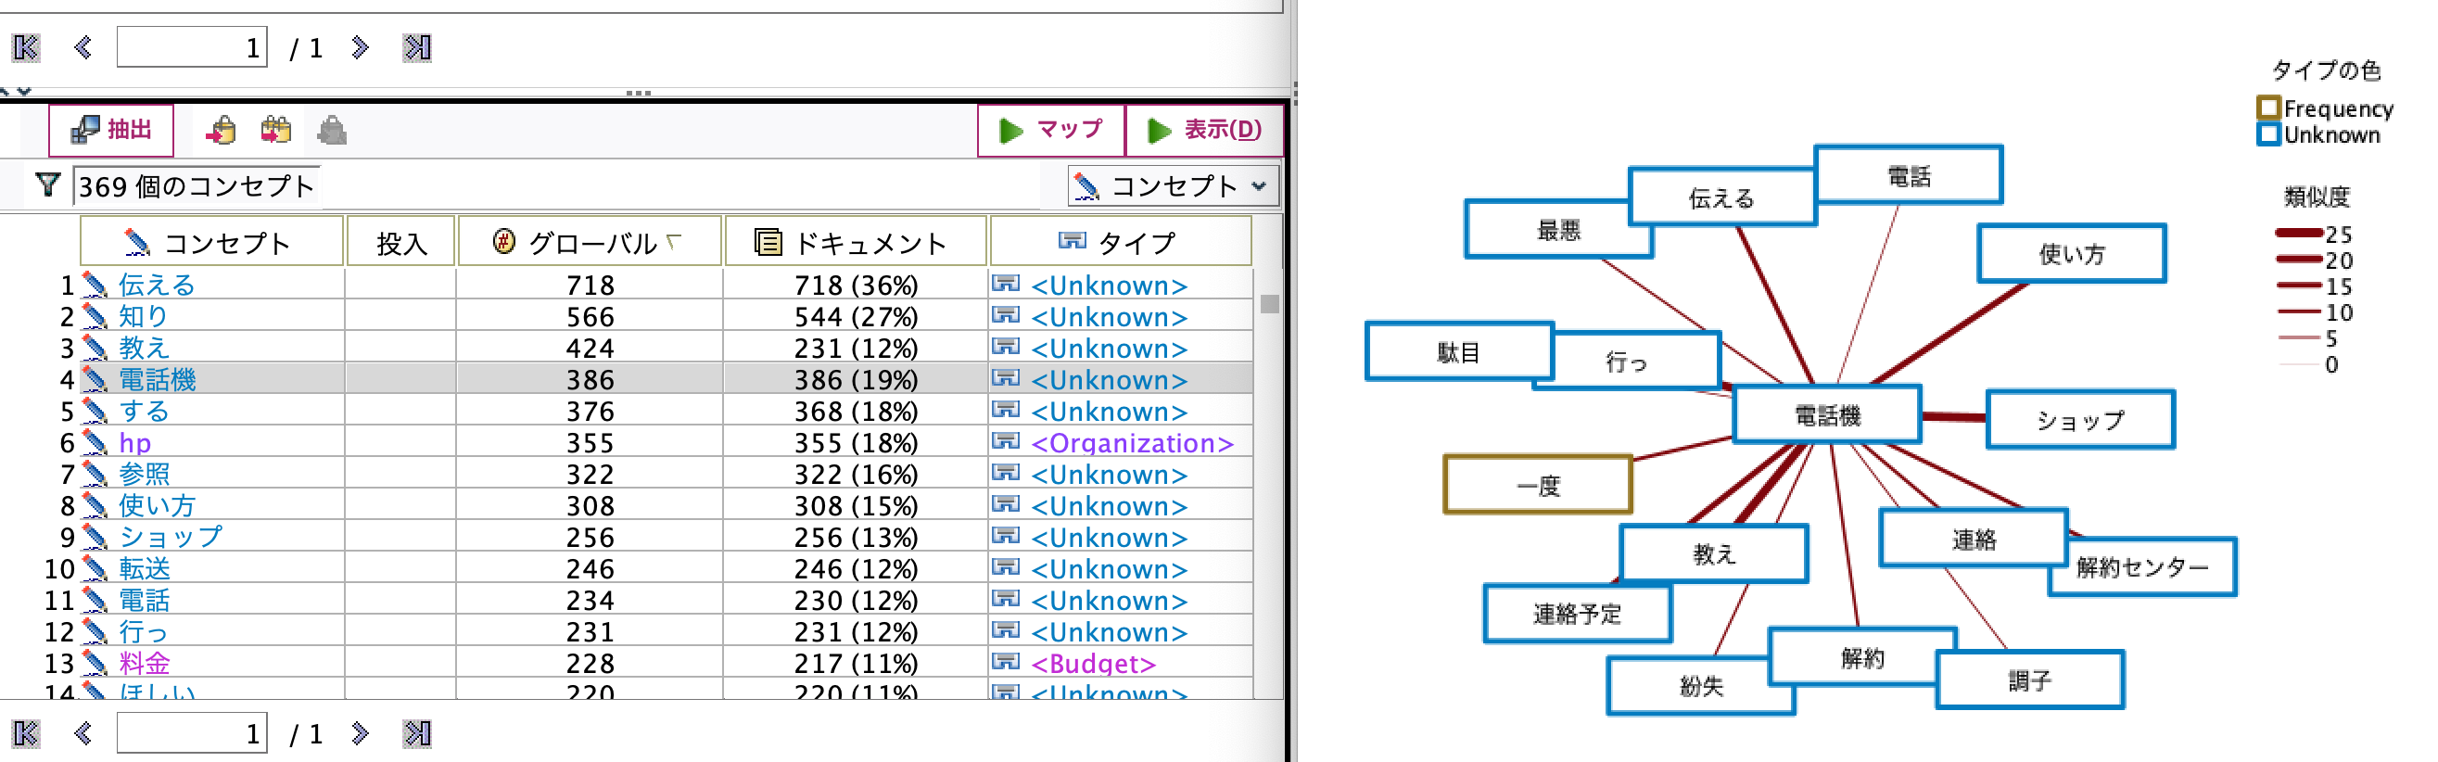The height and width of the screenshot is (762, 2438).
Task: Select the 駄目 map node
Action: pyautogui.click(x=1458, y=352)
